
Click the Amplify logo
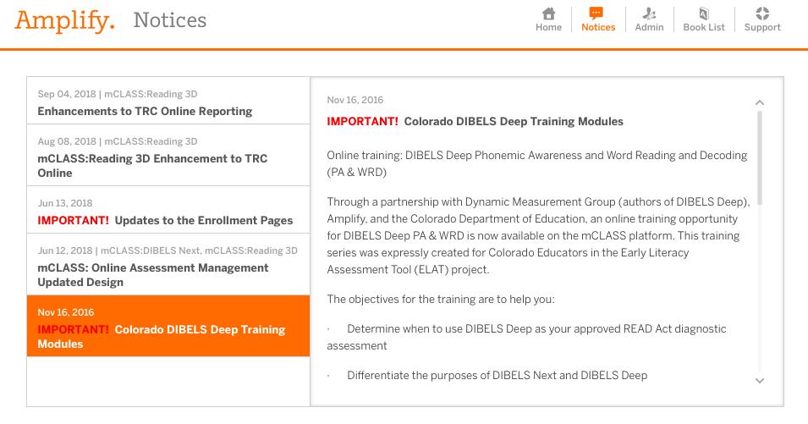(65, 21)
